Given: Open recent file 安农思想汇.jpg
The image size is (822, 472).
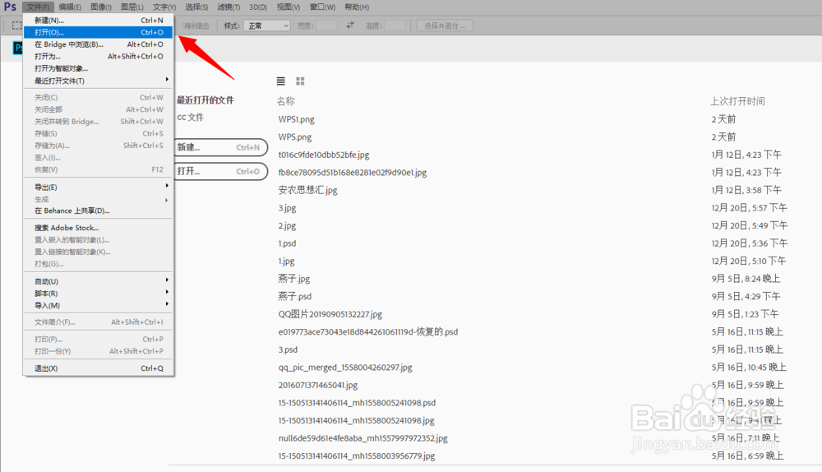Looking at the screenshot, I should pos(307,190).
